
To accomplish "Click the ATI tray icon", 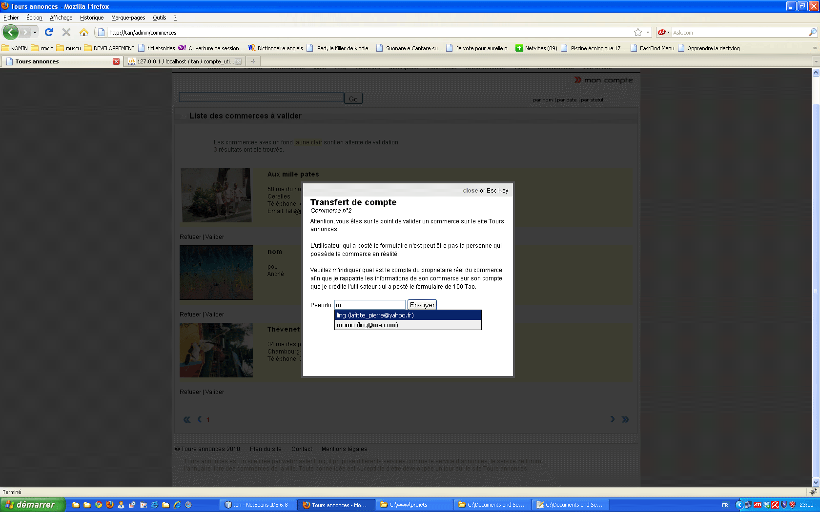I will coord(757,505).
